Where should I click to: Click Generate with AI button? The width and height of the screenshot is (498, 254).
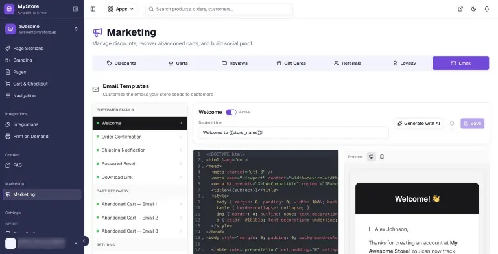(x=419, y=124)
